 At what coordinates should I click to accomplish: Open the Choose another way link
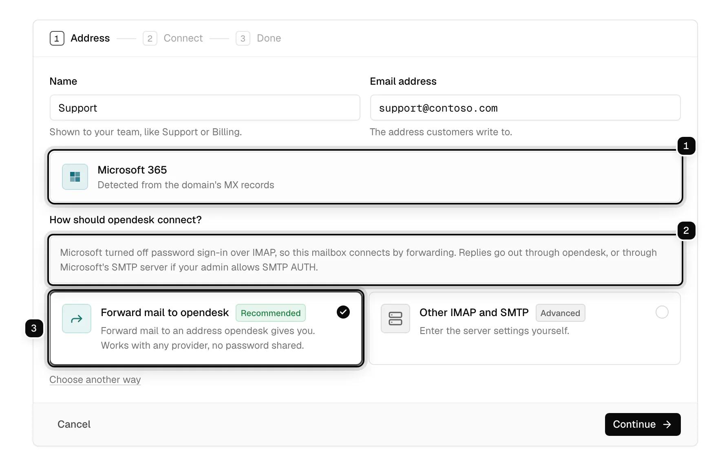[x=95, y=380]
